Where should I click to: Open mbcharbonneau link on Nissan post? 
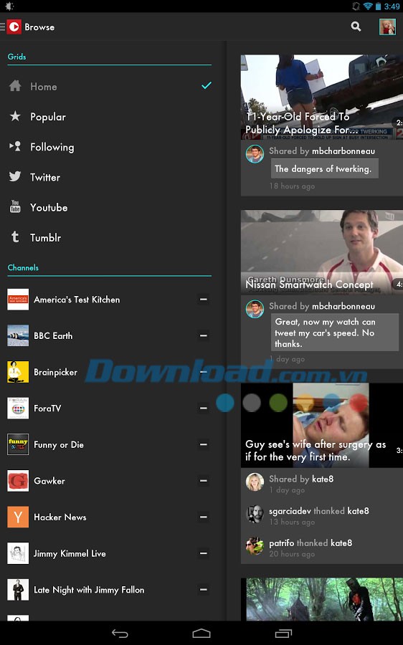click(343, 306)
